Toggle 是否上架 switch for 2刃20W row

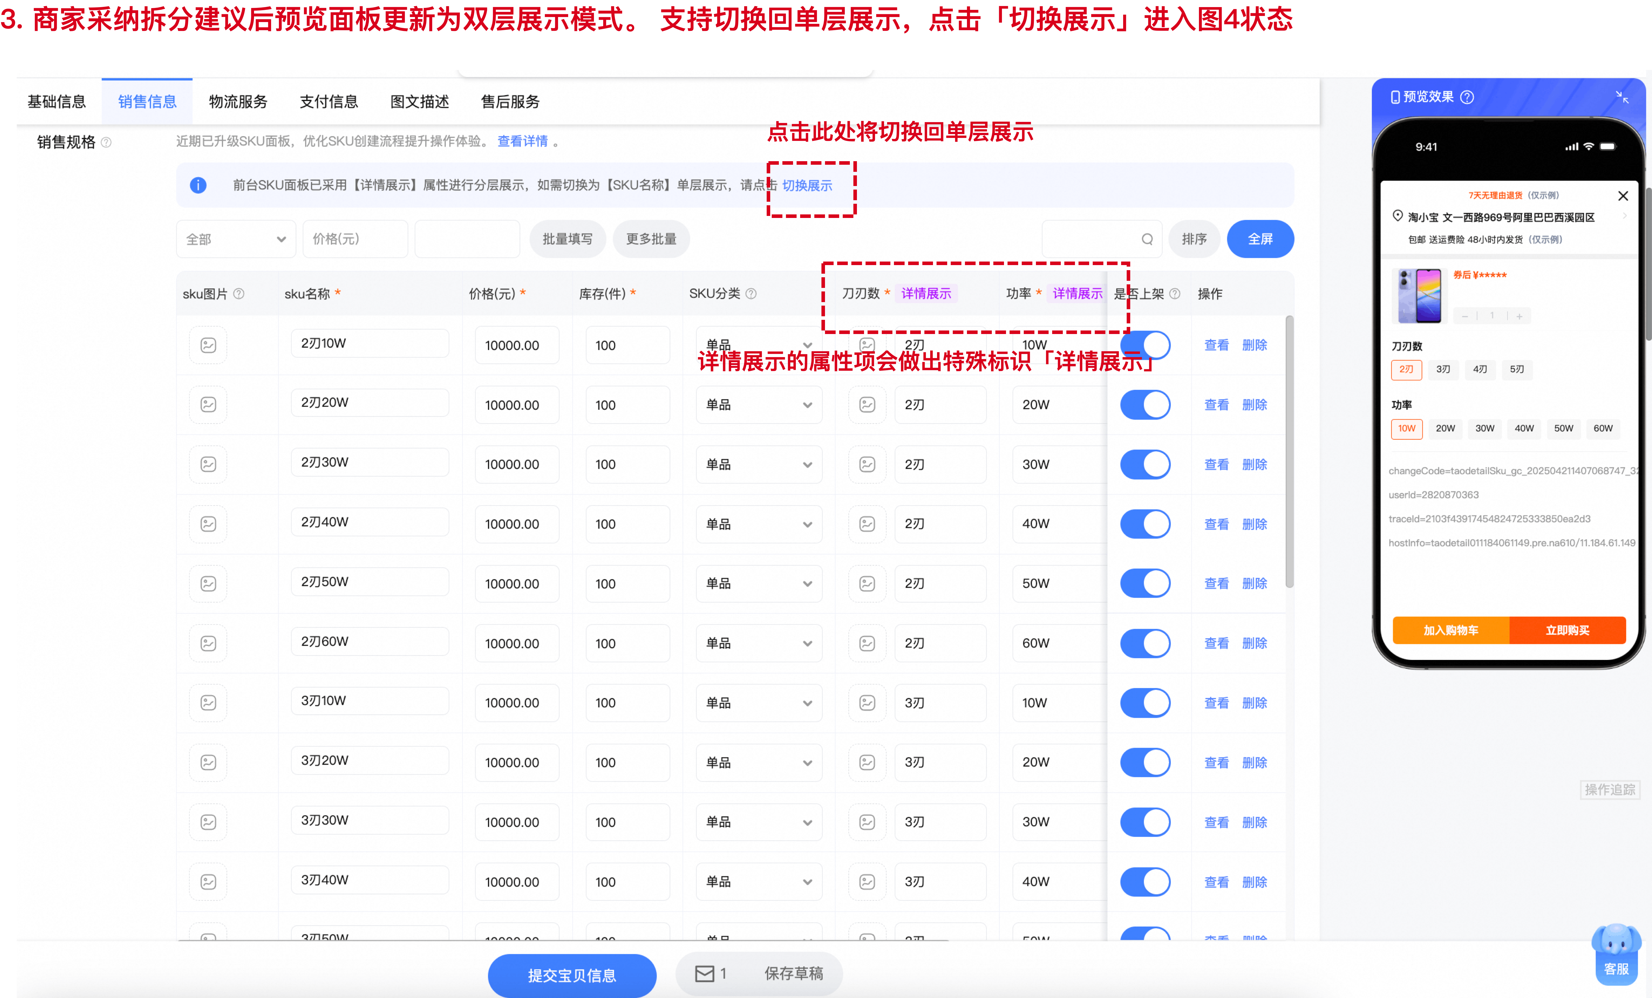tap(1145, 405)
